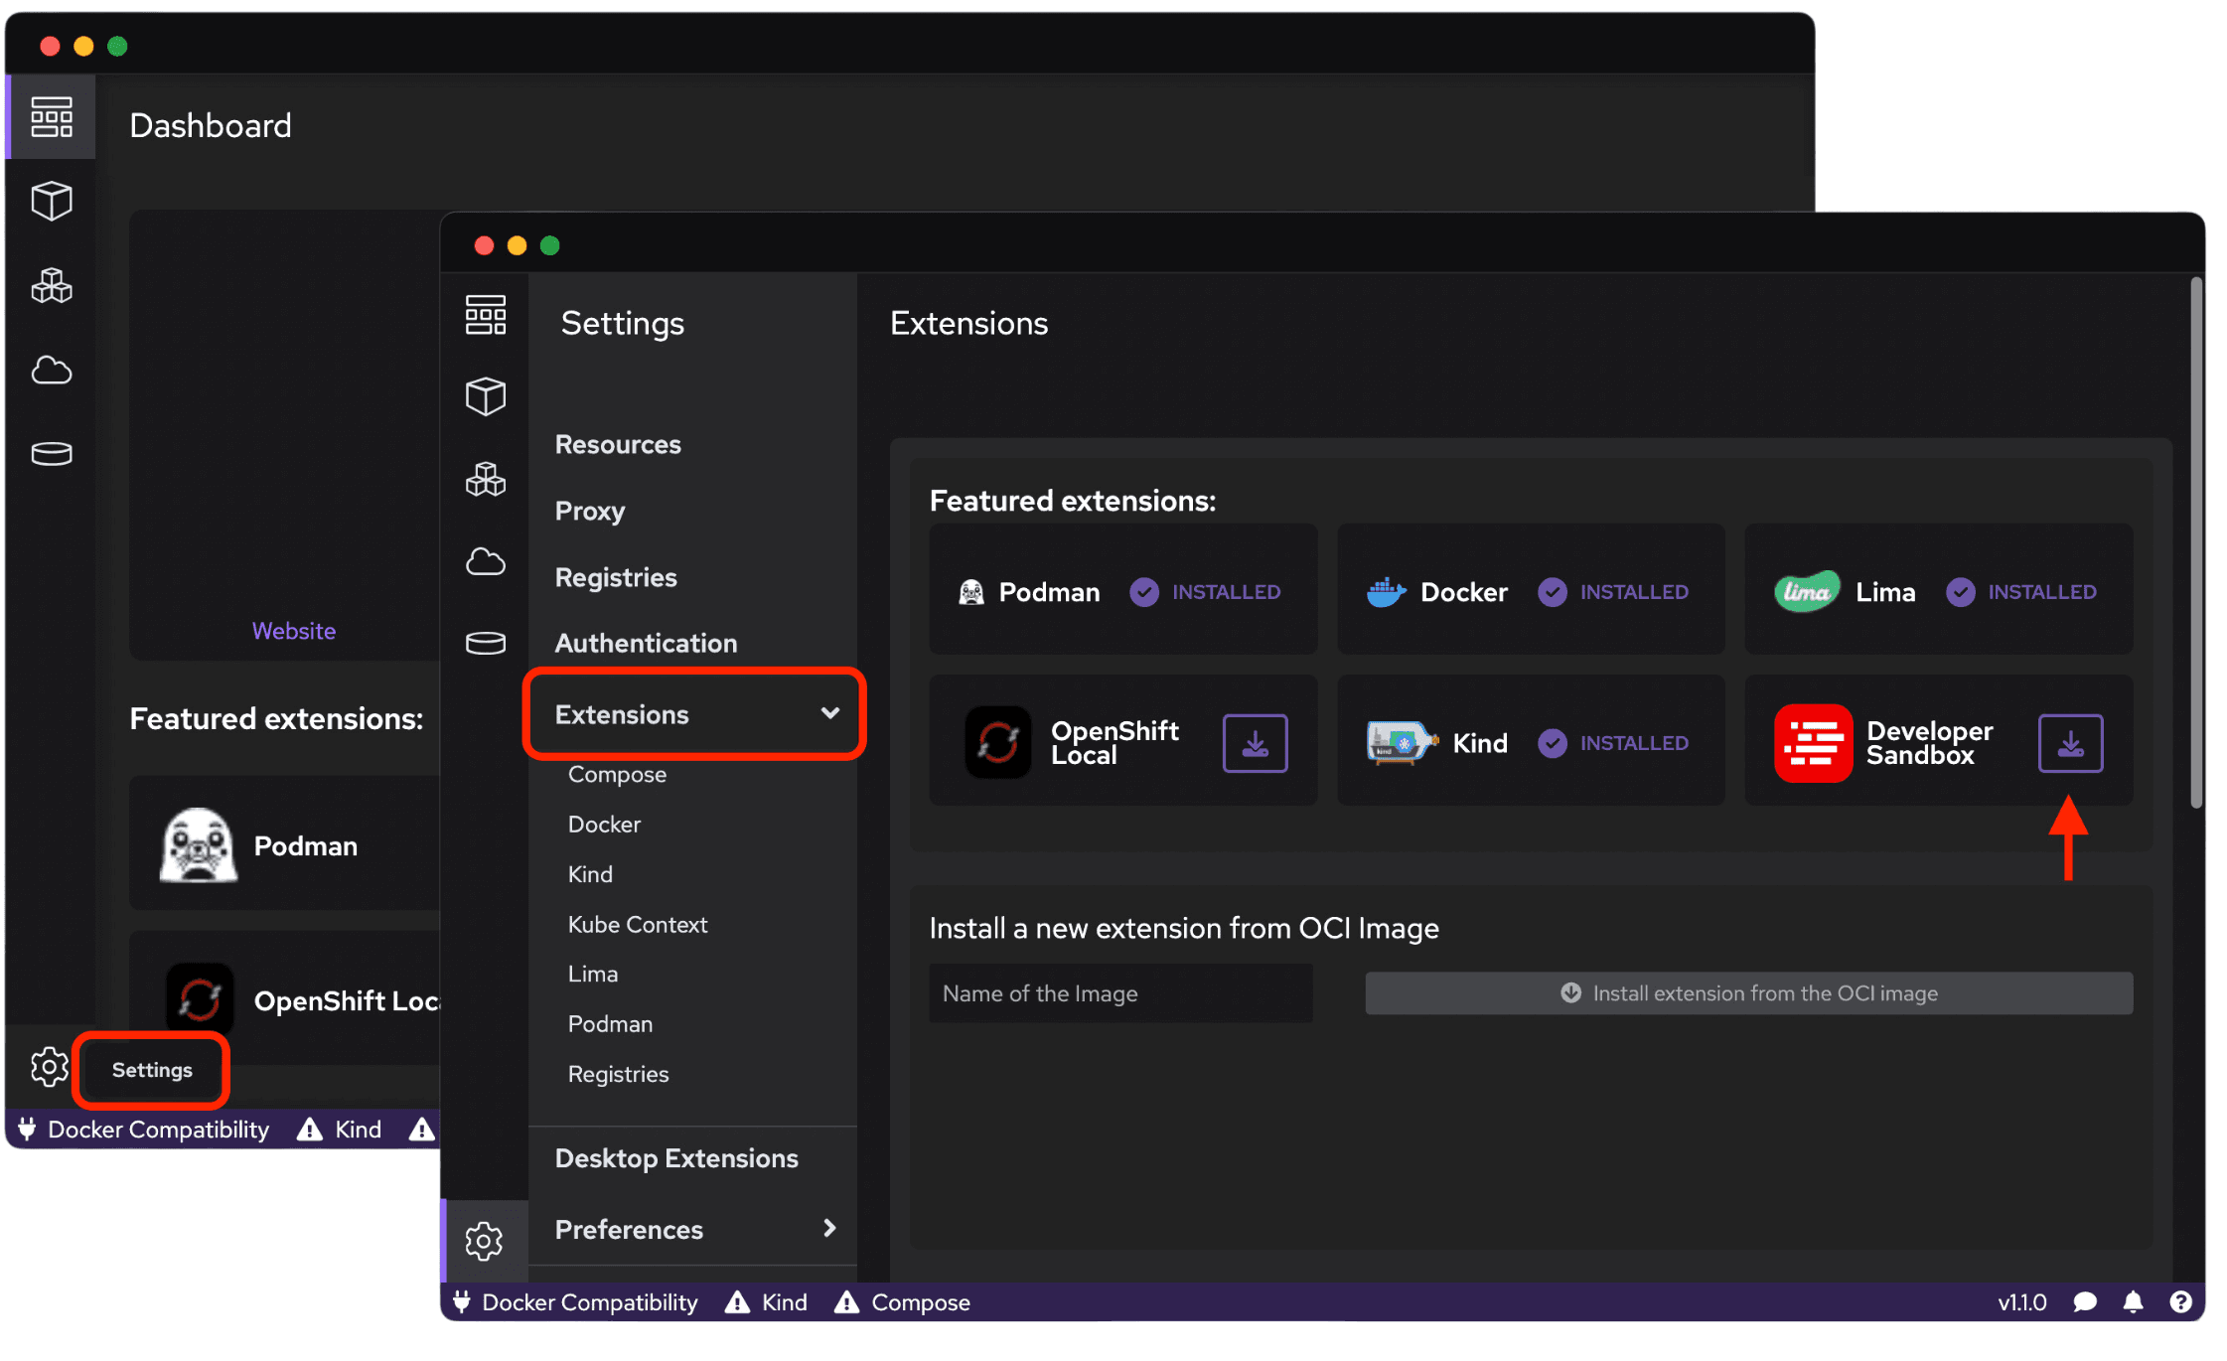This screenshot has width=2227, height=1361.
Task: Click Settings gear icon in front window
Action: (x=485, y=1241)
